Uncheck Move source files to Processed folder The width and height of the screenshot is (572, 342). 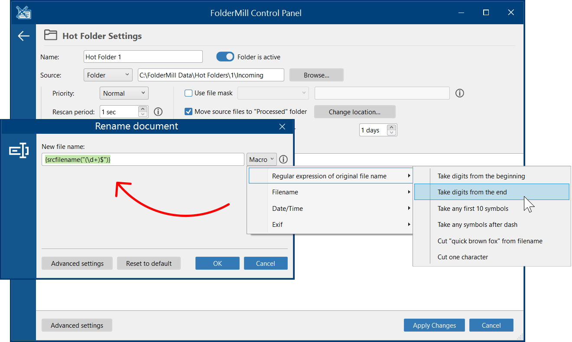188,111
